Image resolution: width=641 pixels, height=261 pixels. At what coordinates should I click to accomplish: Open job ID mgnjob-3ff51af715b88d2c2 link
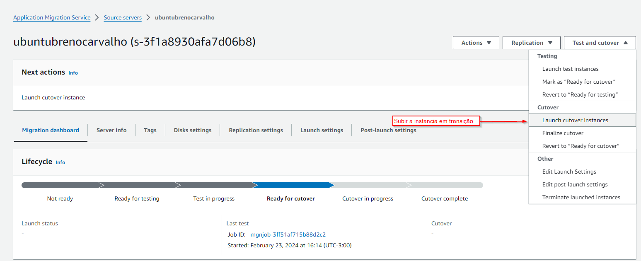288,234
